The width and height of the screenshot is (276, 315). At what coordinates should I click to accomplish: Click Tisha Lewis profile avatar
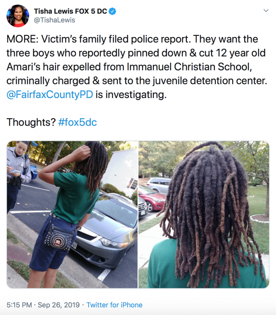[18, 16]
